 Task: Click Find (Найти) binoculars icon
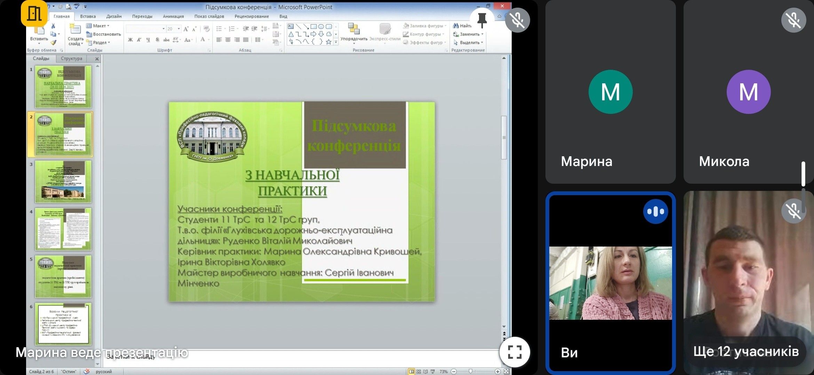point(456,26)
